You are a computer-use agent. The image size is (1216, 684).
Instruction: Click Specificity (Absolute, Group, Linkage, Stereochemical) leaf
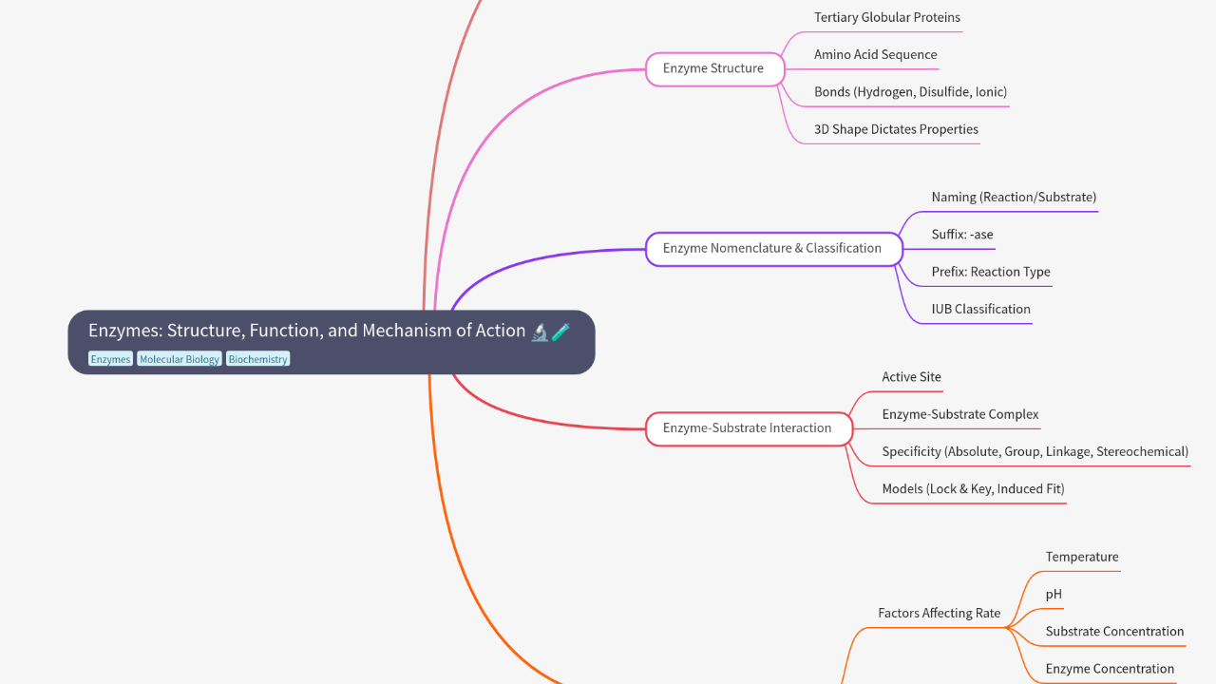pos(1035,451)
